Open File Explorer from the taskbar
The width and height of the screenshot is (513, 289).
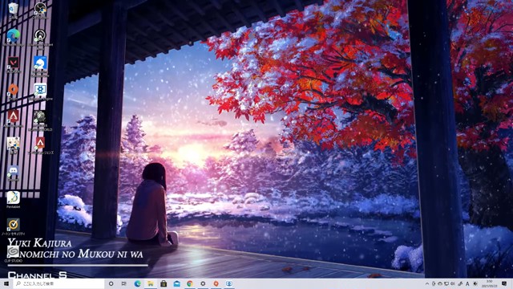pyautogui.click(x=151, y=283)
